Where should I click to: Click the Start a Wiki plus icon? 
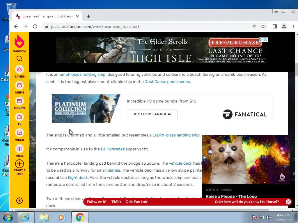click(x=19, y=164)
